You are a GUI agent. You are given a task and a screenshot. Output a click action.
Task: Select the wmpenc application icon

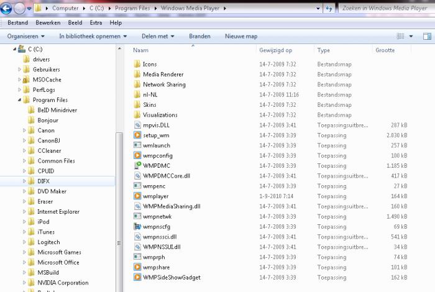137,186
